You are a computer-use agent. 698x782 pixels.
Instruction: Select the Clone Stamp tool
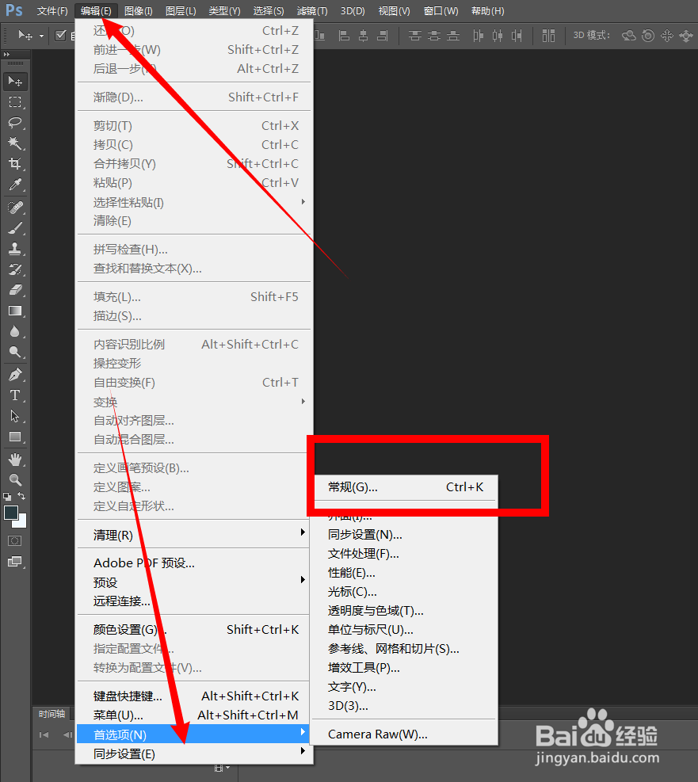pyautogui.click(x=15, y=249)
